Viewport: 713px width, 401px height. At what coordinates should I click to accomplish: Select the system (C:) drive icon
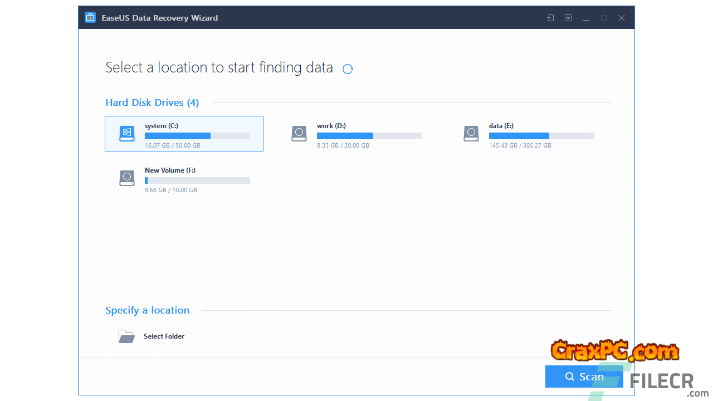127,134
